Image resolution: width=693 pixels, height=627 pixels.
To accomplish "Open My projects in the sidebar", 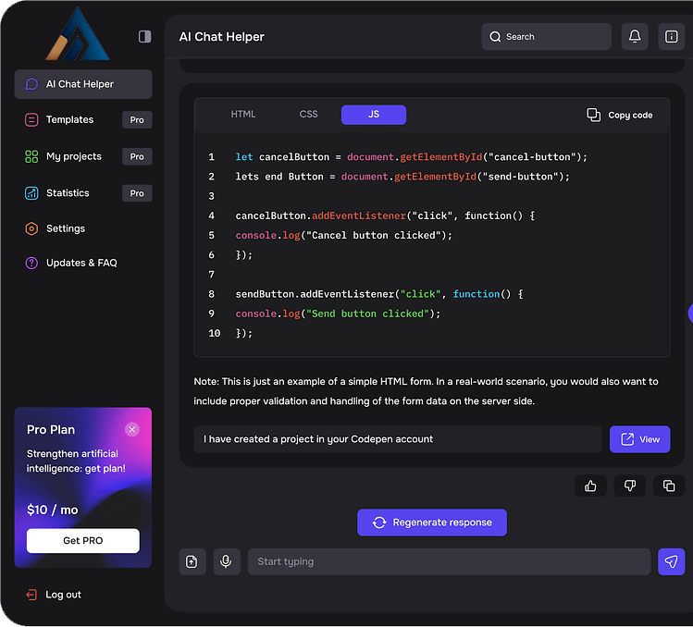I will click(74, 156).
